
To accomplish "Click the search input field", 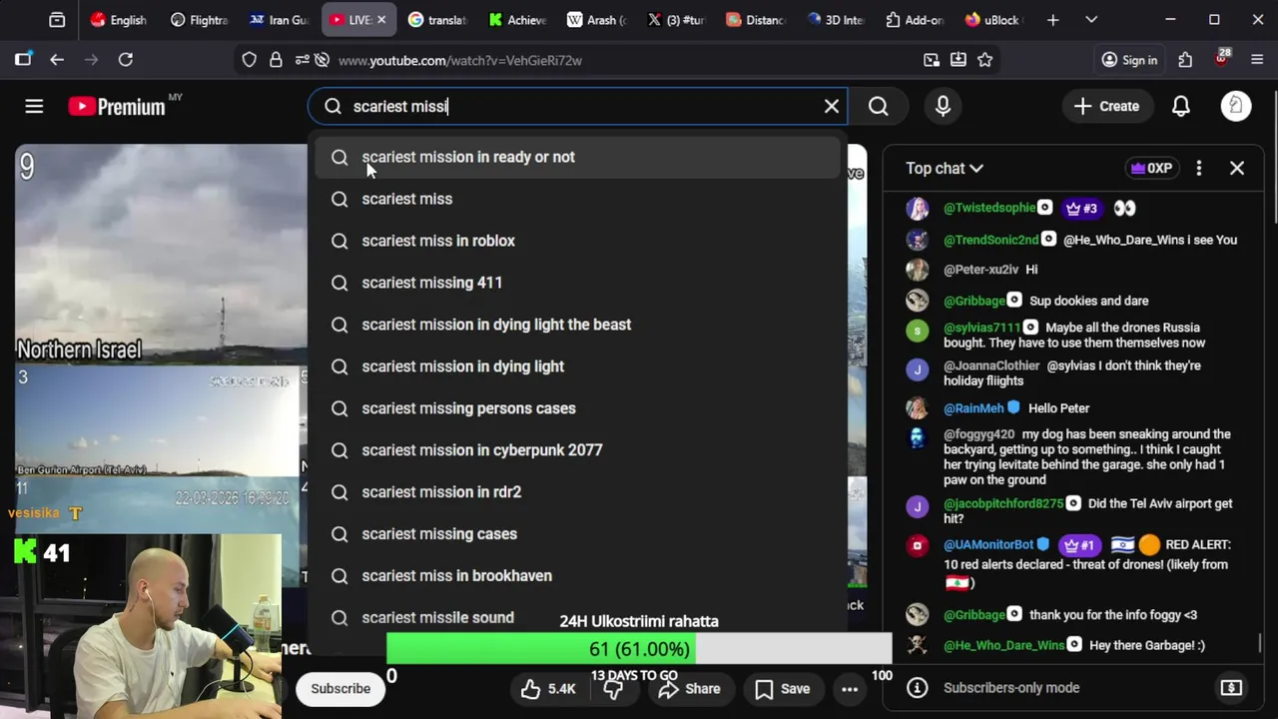I will click(x=579, y=106).
